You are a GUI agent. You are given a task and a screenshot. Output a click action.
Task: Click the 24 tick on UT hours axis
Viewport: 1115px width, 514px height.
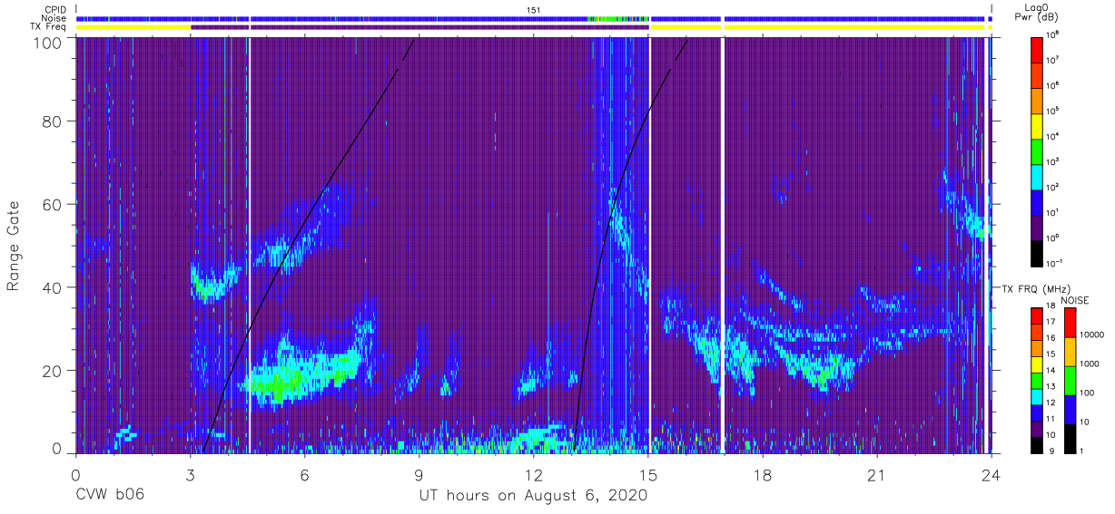[991, 475]
